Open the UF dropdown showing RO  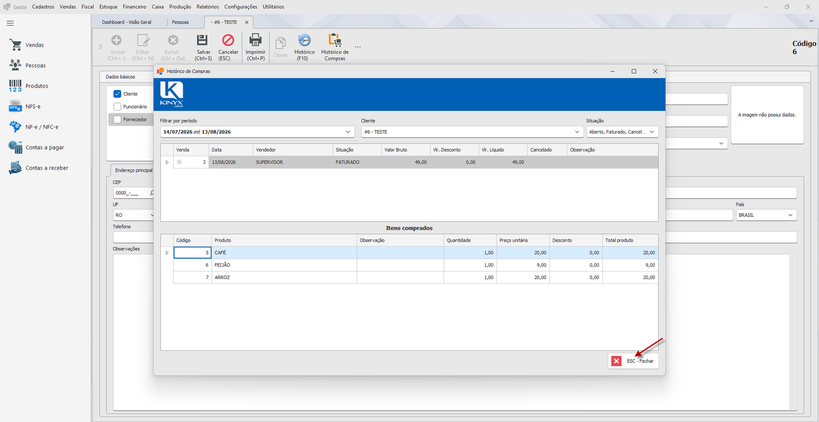tap(151, 215)
